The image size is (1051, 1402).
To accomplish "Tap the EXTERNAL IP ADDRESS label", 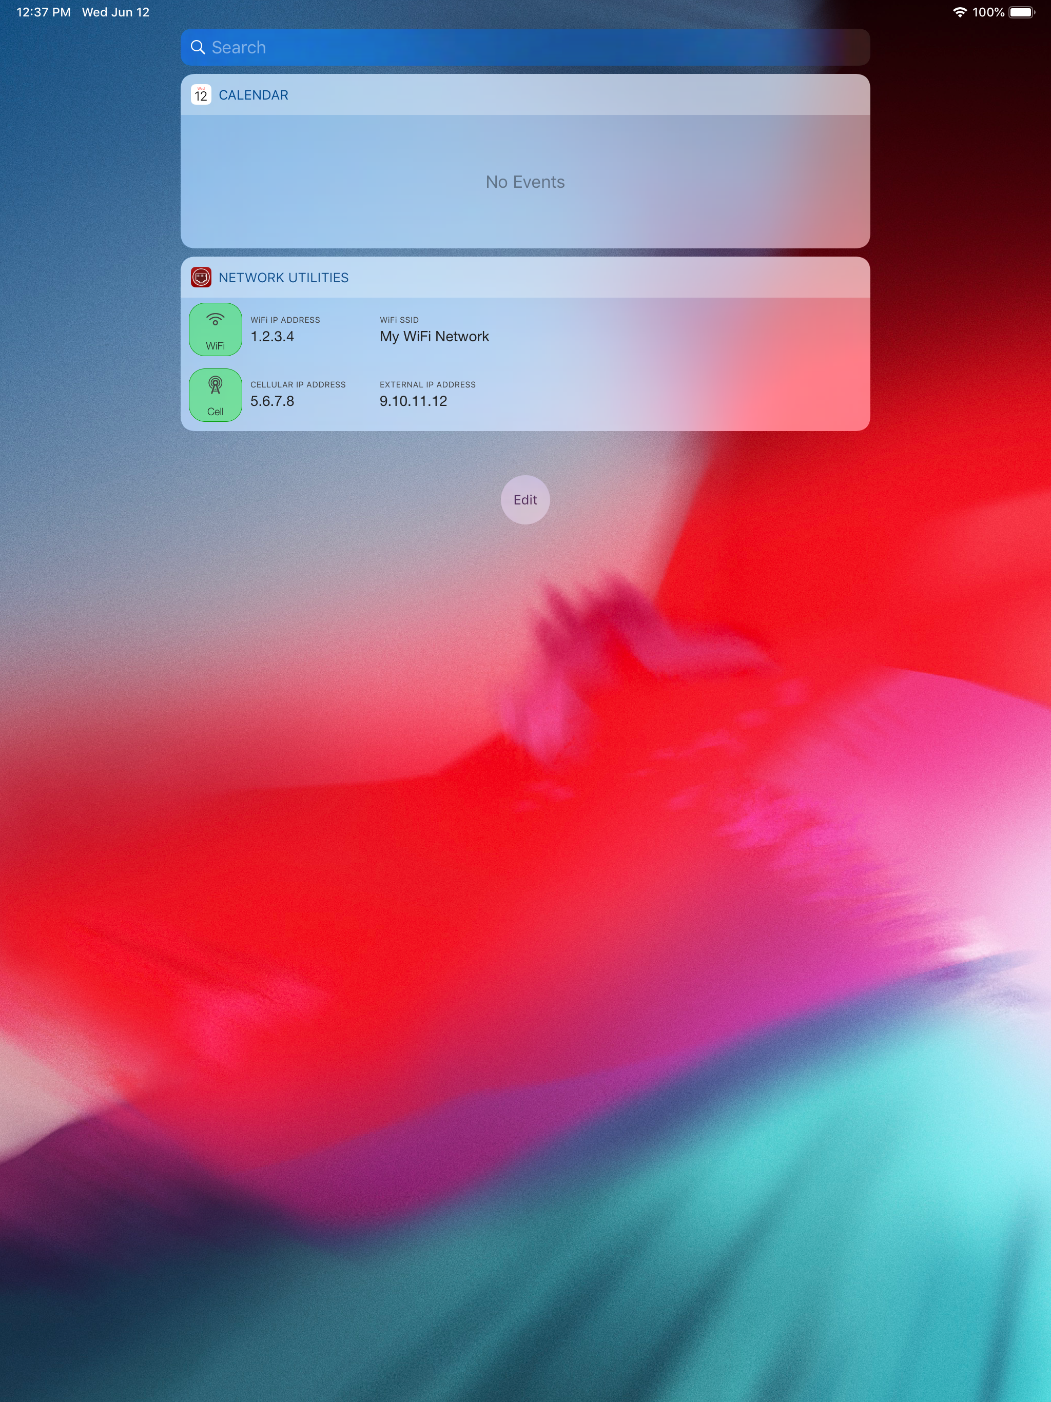I will [x=427, y=385].
